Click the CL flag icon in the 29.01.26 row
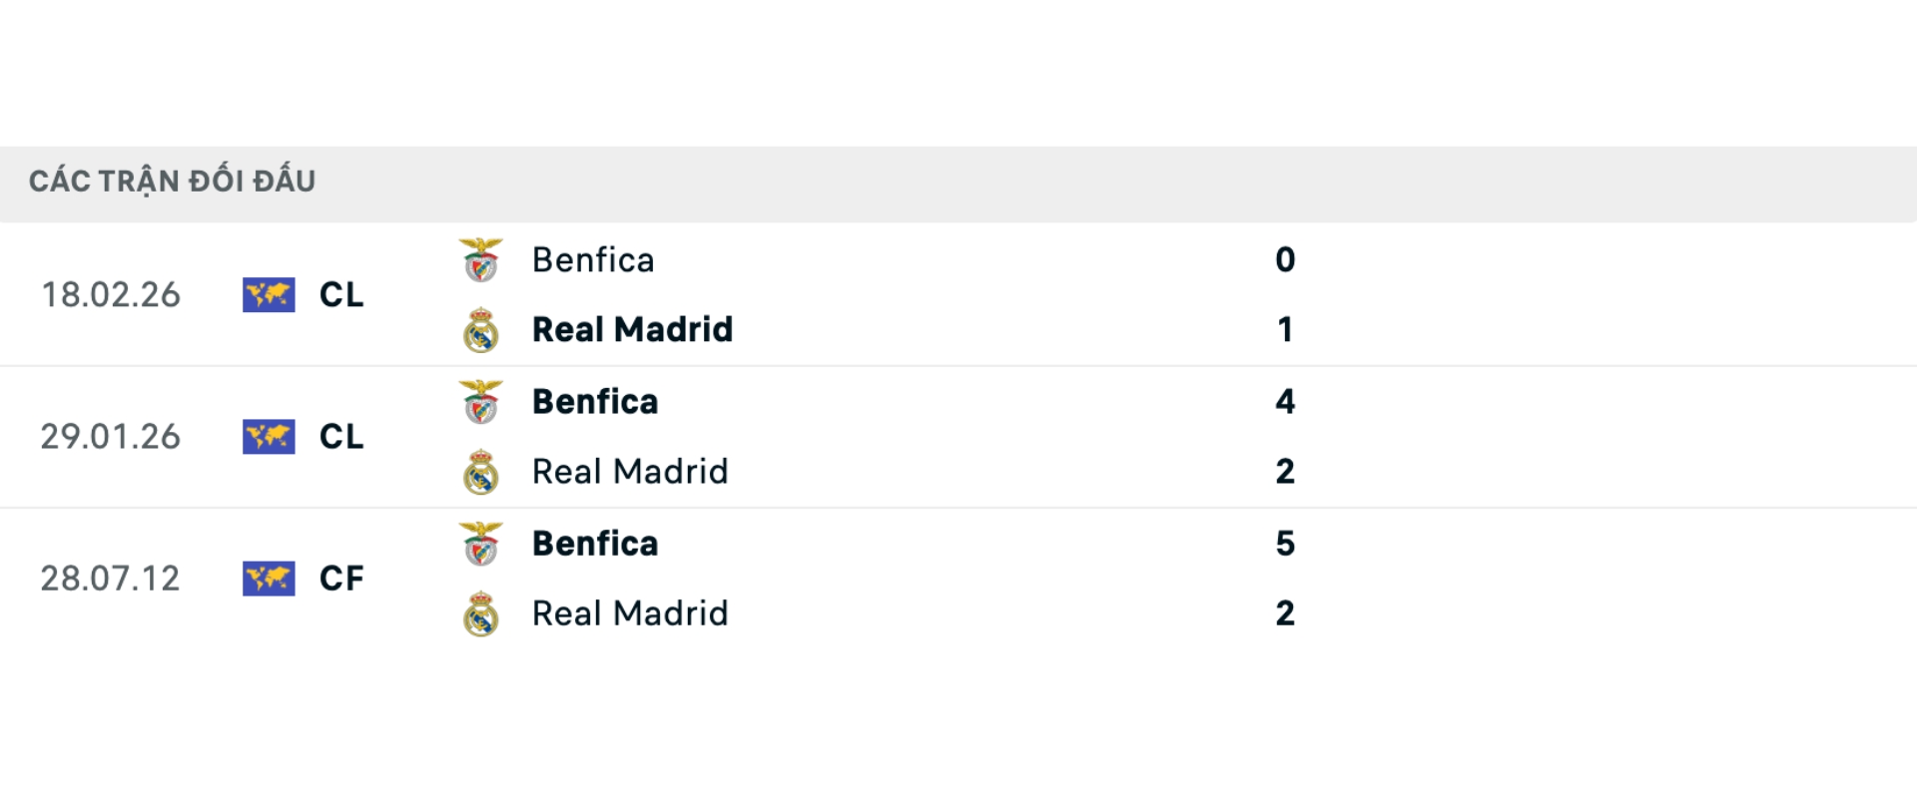1917x790 pixels. click(268, 437)
